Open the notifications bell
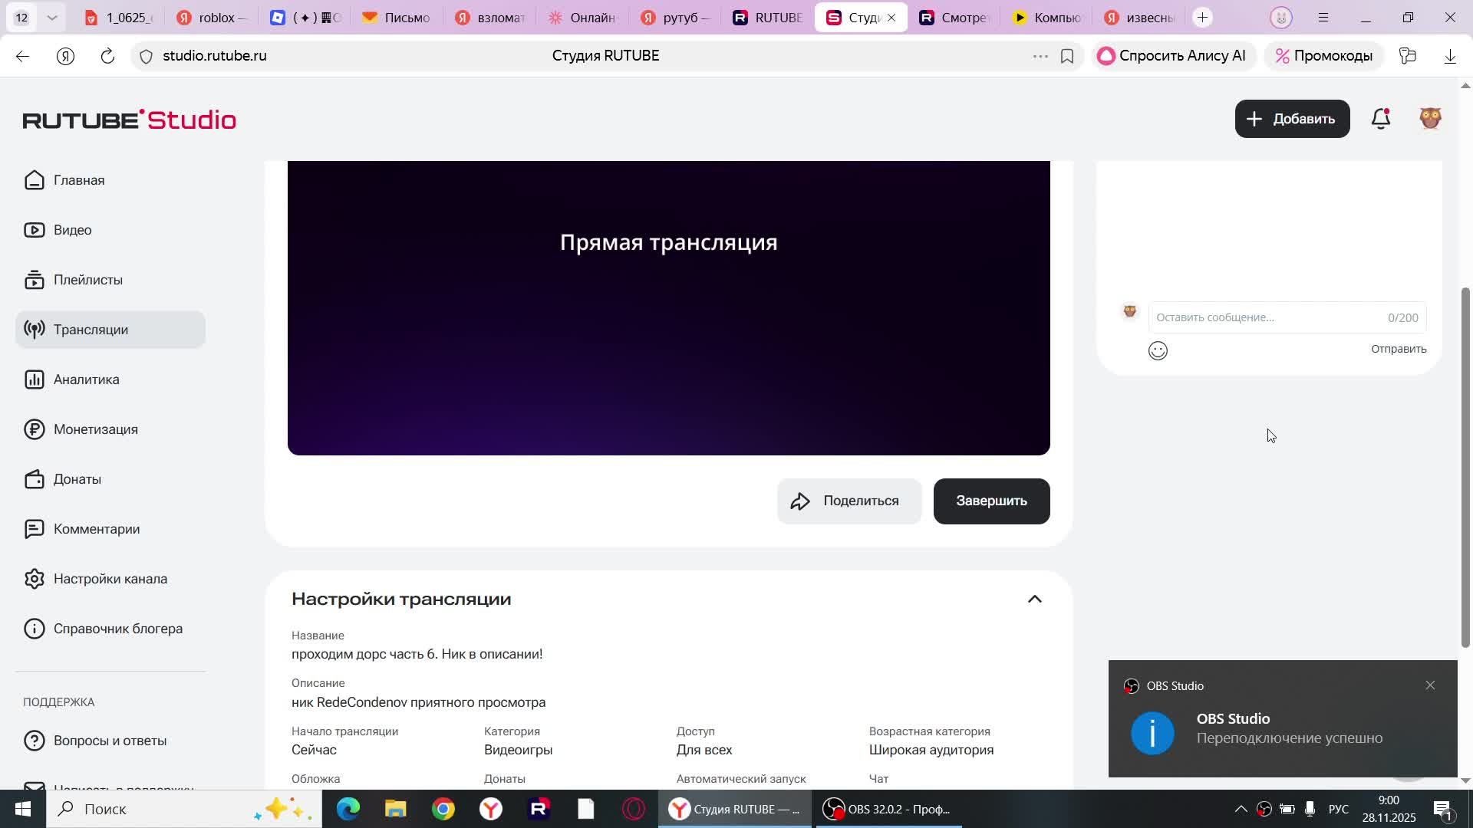 (1381, 119)
